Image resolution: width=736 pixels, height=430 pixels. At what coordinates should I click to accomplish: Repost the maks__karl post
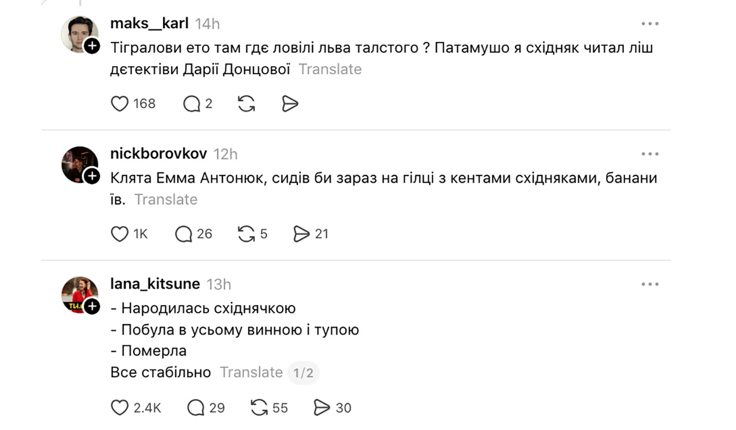pos(246,104)
